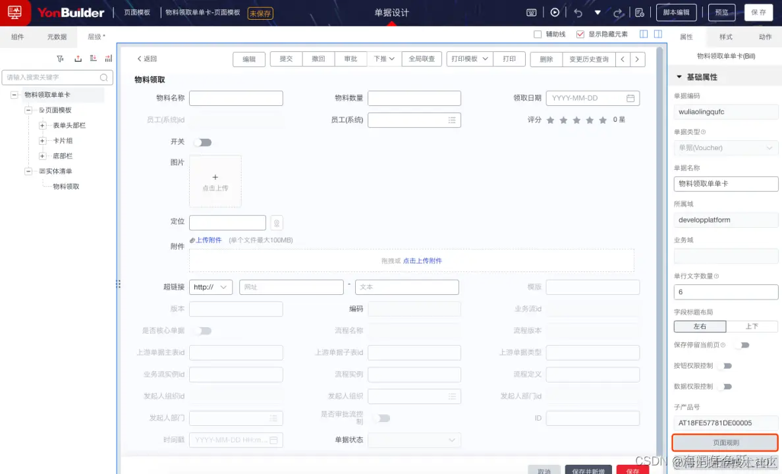Click the bar chart icon in the tree toolbar
782x474 pixels.
click(x=108, y=59)
